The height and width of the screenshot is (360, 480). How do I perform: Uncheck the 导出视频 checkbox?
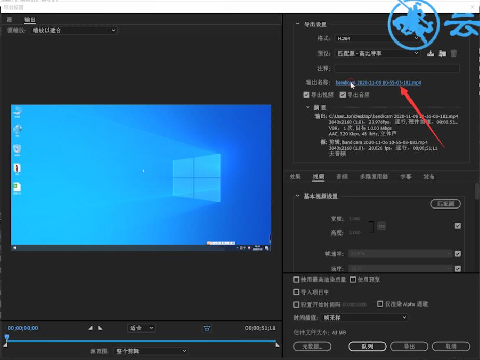[x=306, y=94]
